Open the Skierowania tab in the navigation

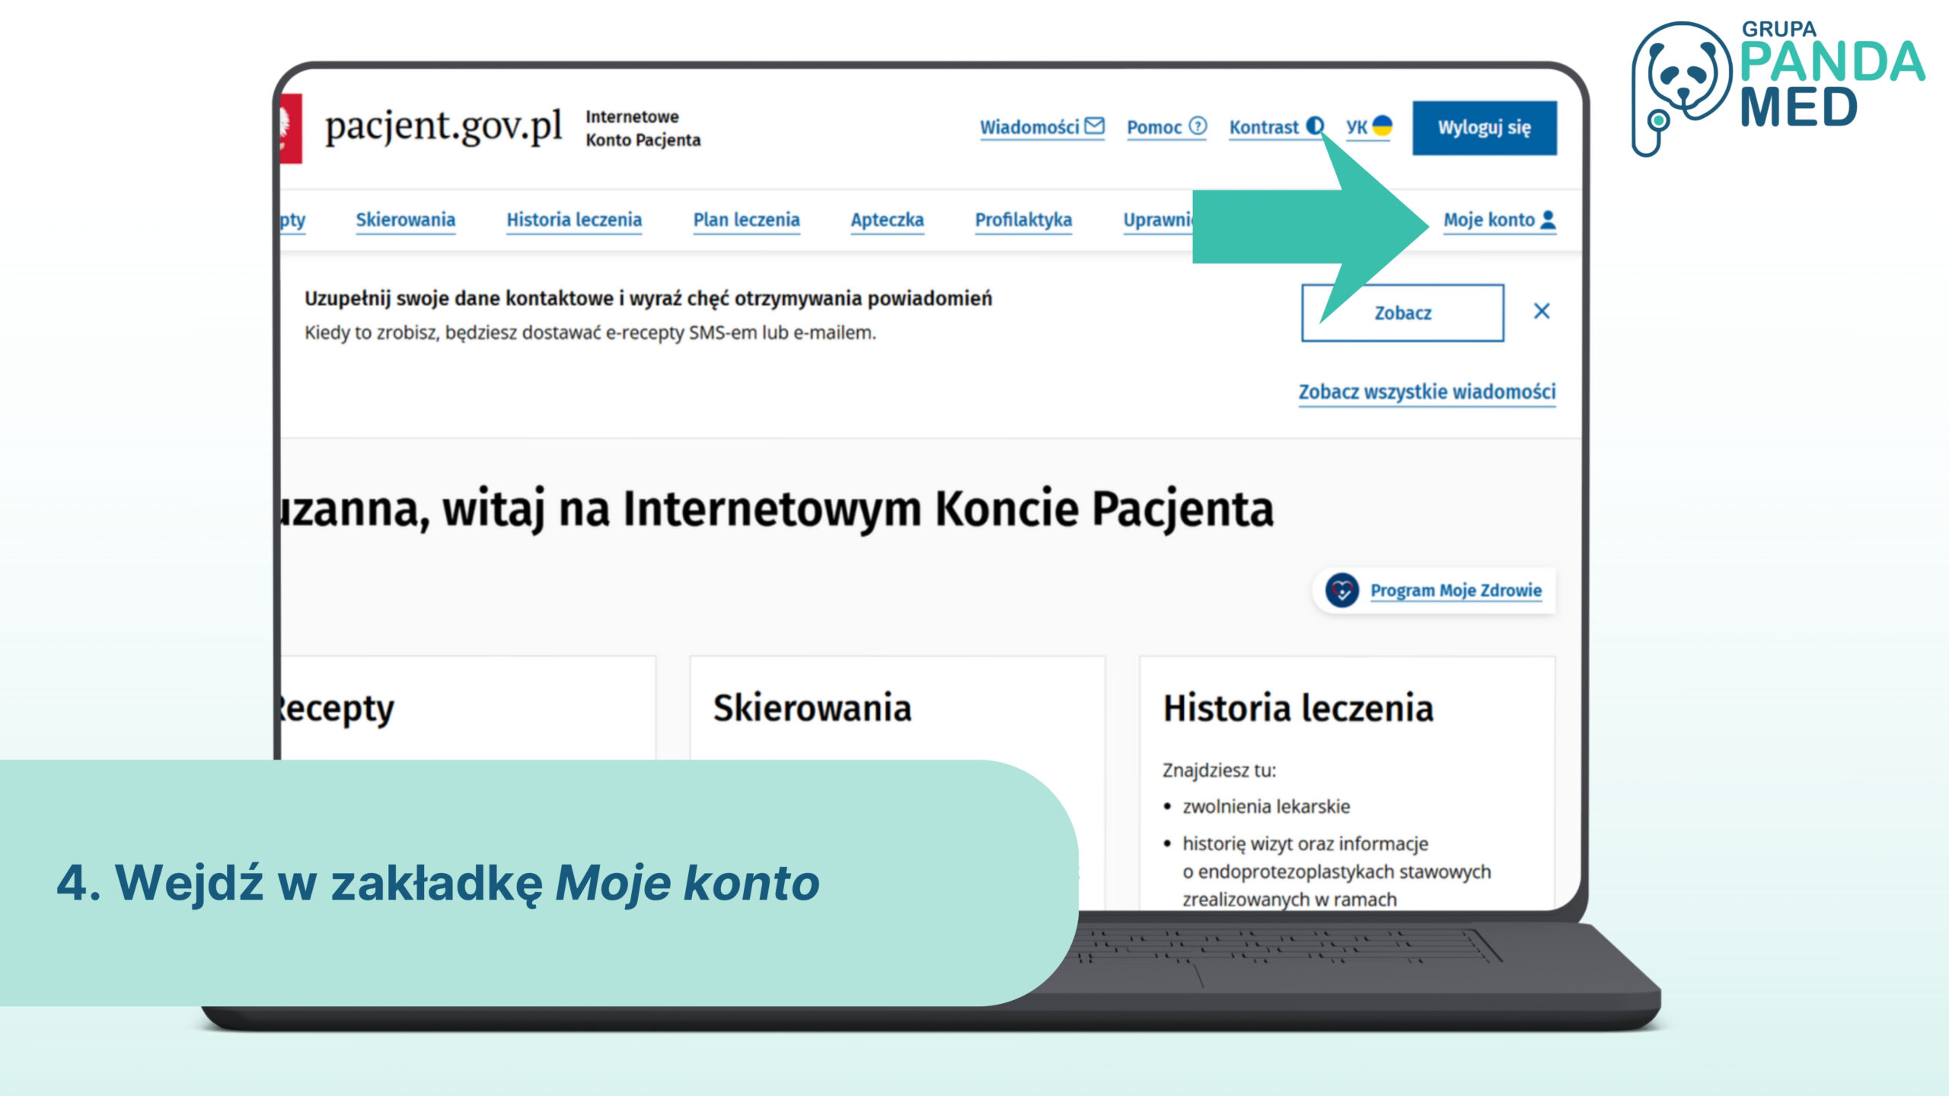click(x=405, y=220)
